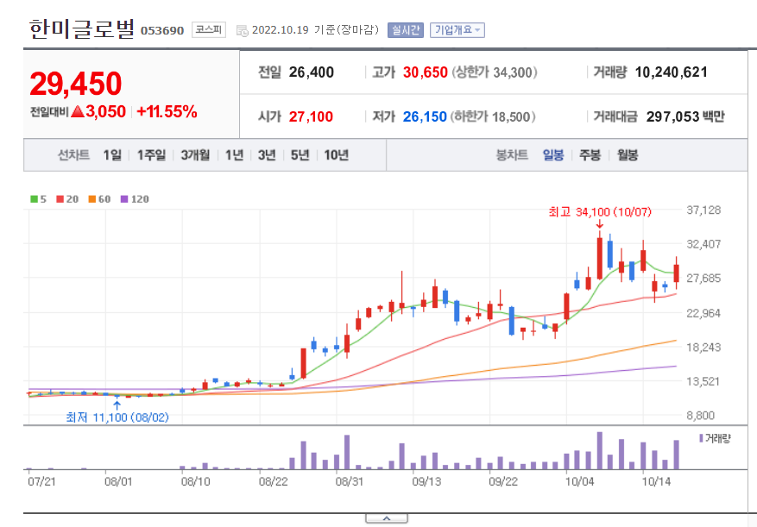This screenshot has height=527, width=757.
Task: Click the 2022.10.19 기준(장마감) date text
Action: [x=315, y=30]
